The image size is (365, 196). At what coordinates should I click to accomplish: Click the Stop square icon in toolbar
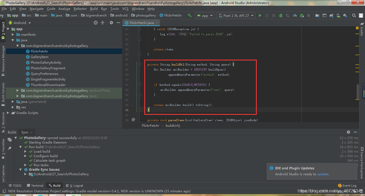click(309, 15)
